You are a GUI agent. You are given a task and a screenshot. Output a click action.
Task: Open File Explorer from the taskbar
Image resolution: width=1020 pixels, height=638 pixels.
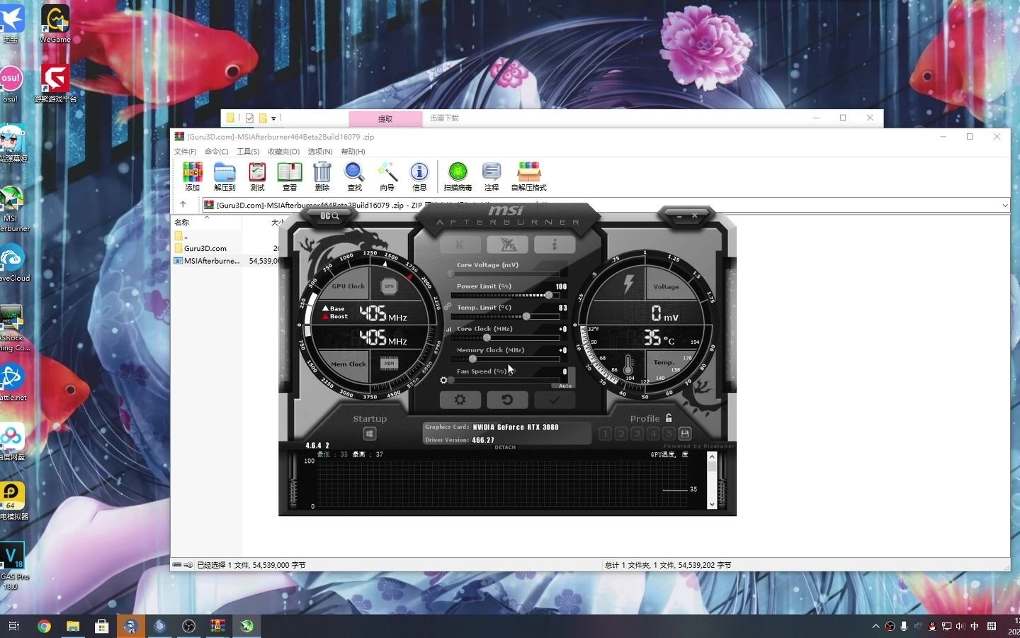click(x=73, y=626)
